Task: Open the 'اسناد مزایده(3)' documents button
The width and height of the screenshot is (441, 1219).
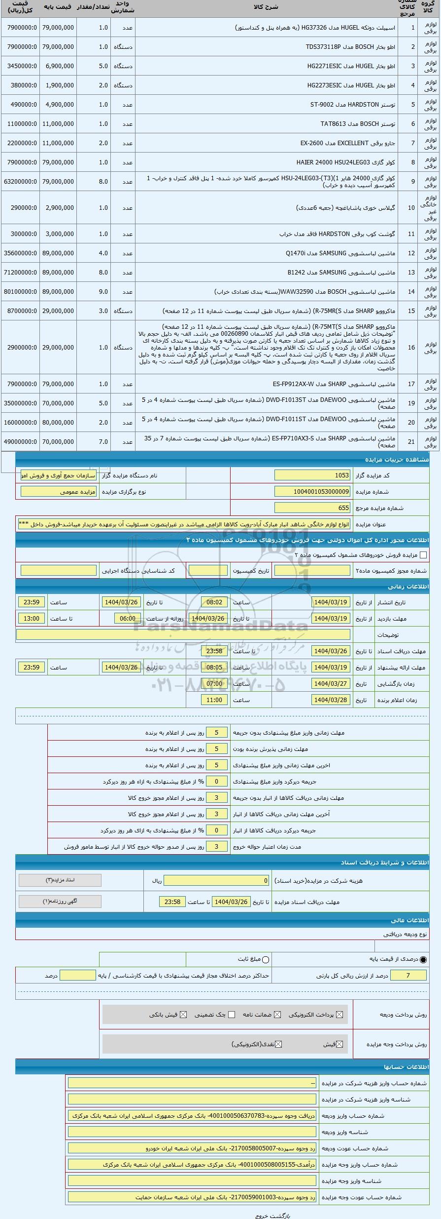Action: tap(60, 880)
